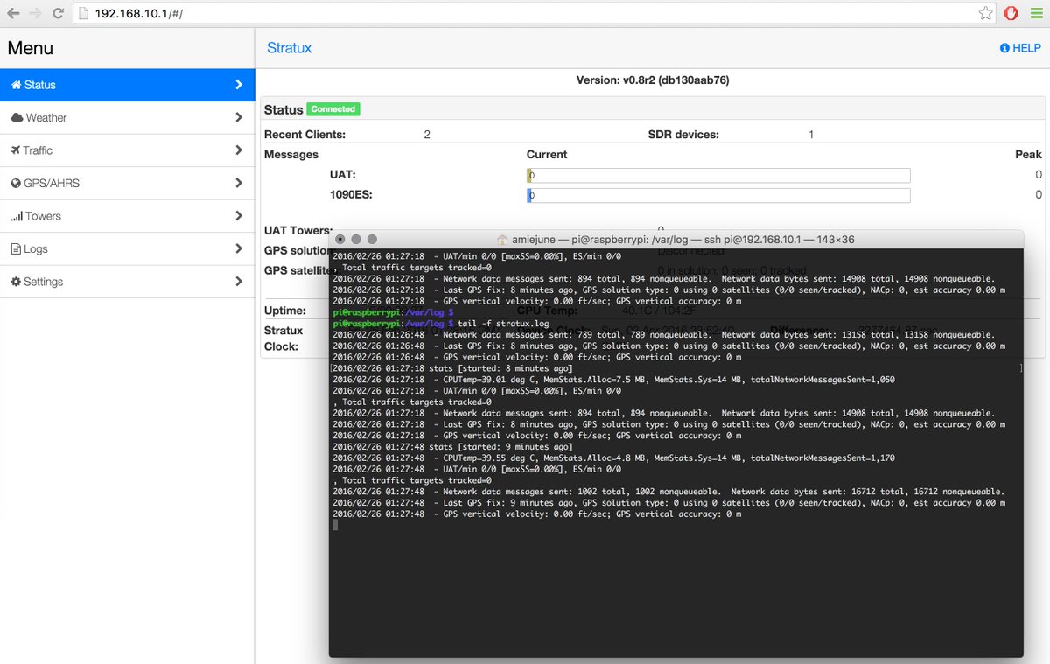
Task: Click the Current column header
Action: pos(547,155)
